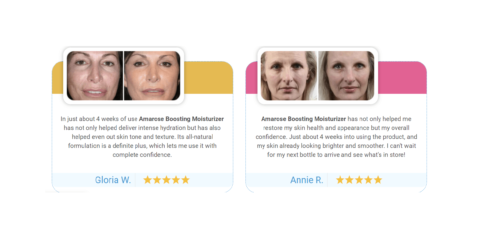This screenshot has height=239, width=479.
Task: Open Annie's left before photo
Action: pyautogui.click(x=289, y=76)
